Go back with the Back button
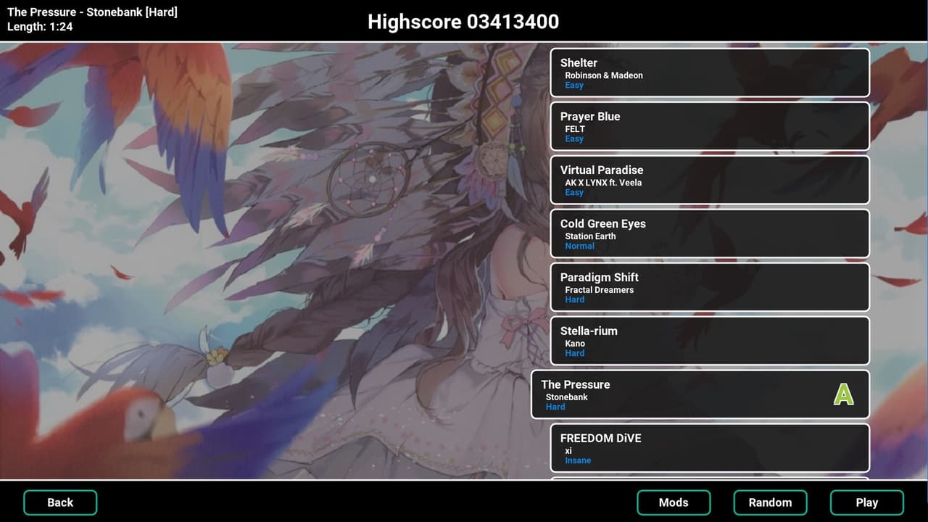The width and height of the screenshot is (928, 522). (60, 502)
